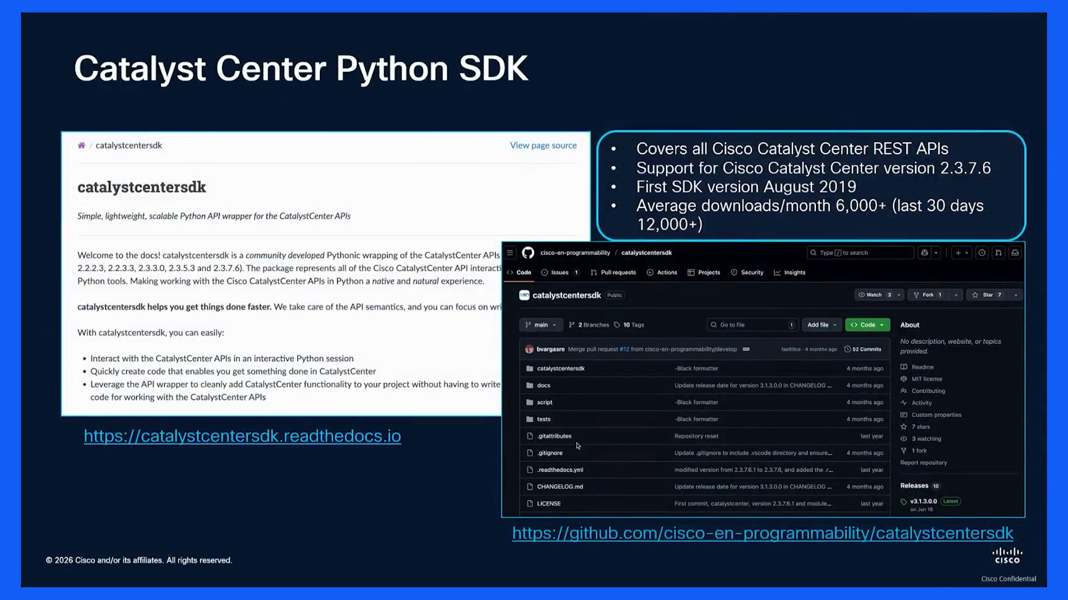Open the catalystcentersdk folder row

click(x=704, y=368)
